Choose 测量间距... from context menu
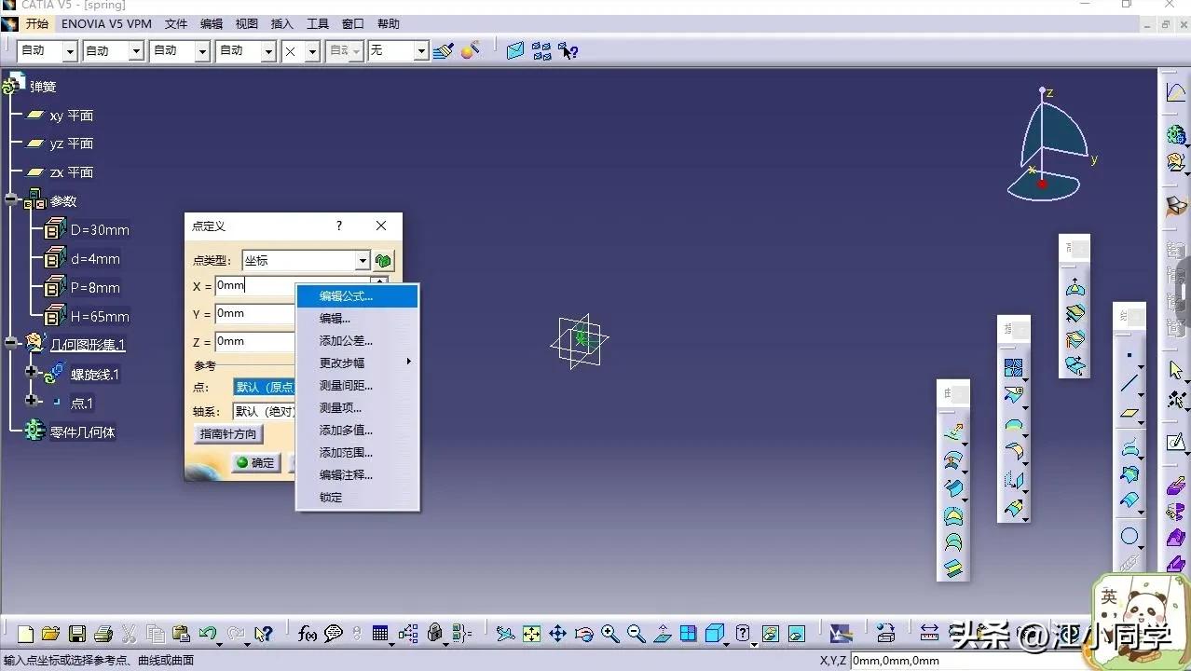Viewport: 1191px width, 671px height. point(357,386)
